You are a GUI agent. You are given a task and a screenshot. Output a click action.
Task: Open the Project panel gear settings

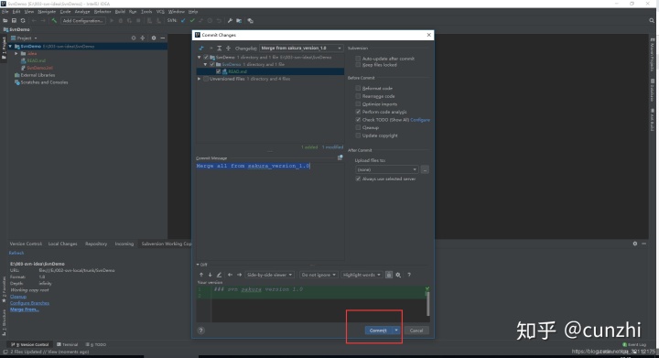(x=154, y=38)
